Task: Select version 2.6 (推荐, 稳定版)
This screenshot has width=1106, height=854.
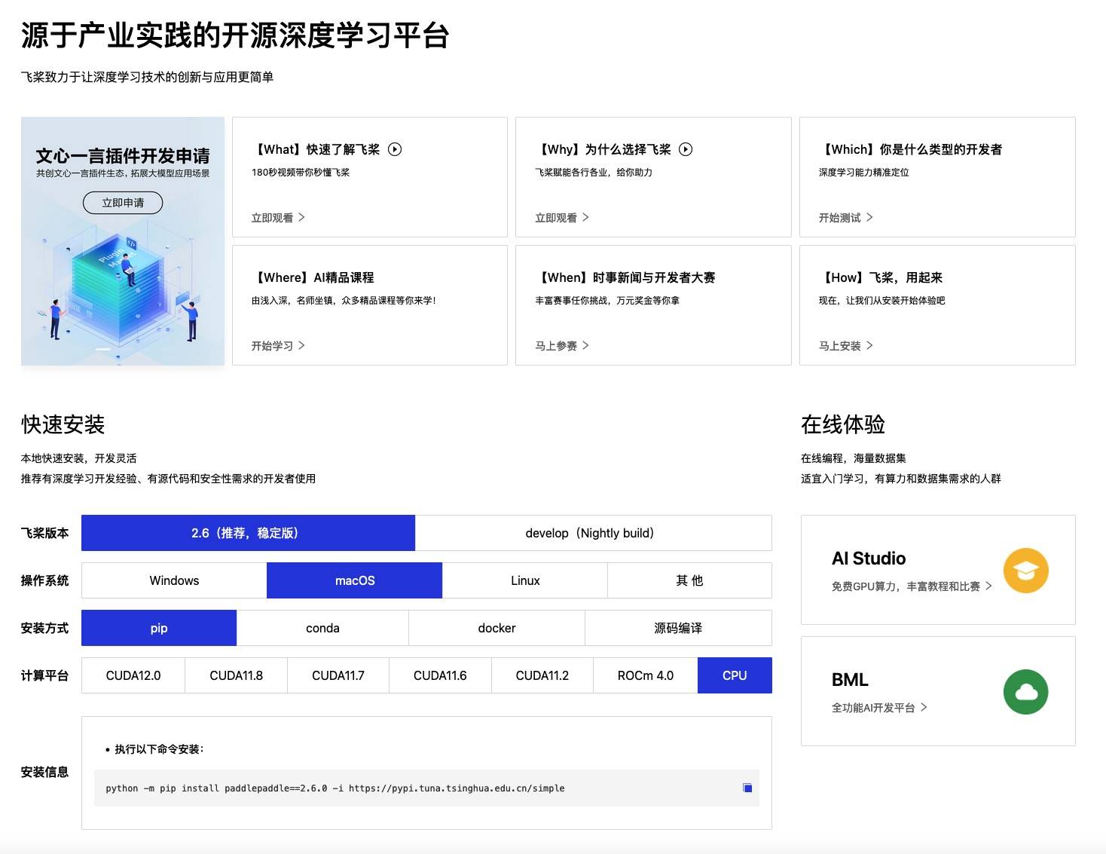Action: (x=248, y=533)
